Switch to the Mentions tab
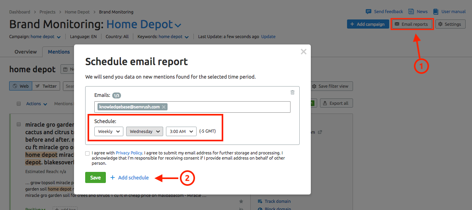Viewport: 472px width, 210px height. click(59, 52)
